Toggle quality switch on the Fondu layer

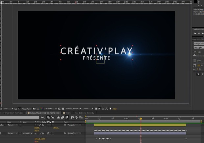(x=40, y=125)
